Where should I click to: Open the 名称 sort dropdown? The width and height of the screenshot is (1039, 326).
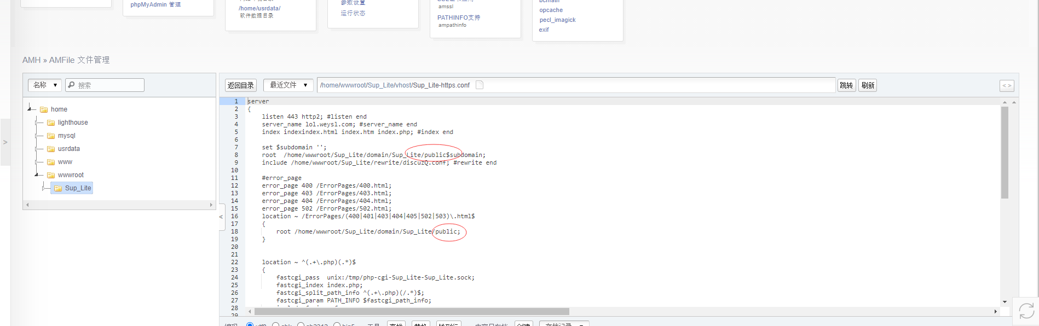[x=45, y=85]
